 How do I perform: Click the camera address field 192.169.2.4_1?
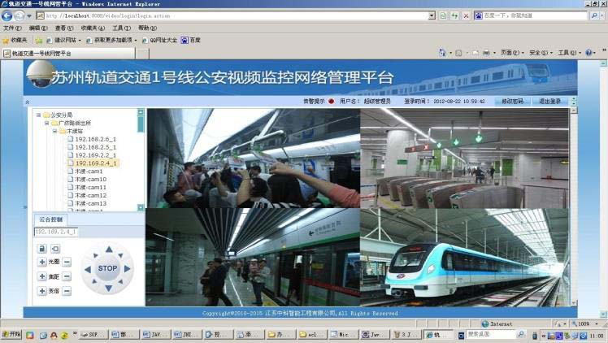56,232
